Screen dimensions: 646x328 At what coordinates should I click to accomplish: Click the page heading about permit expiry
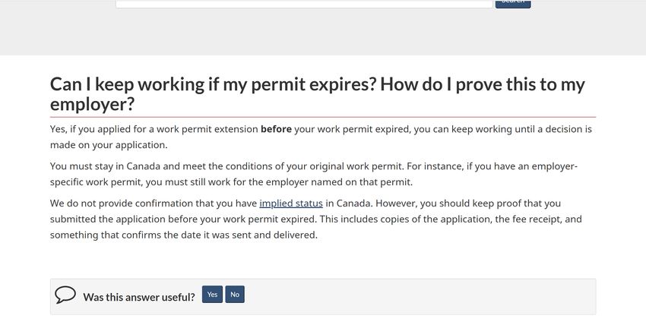[x=317, y=94]
